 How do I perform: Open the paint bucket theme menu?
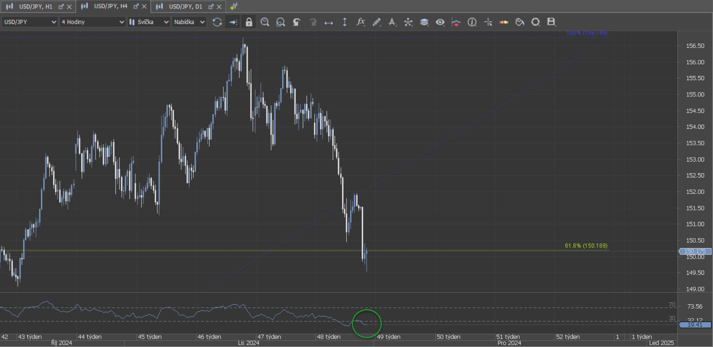520,22
